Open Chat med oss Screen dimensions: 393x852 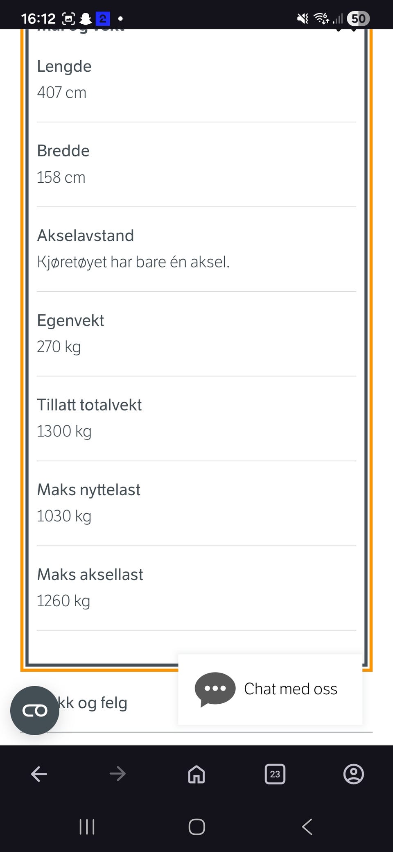[x=290, y=689]
